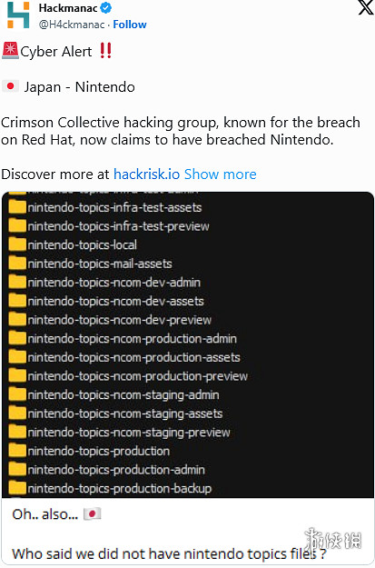375x568 pixels.
Task: Select the nintendo-topics-mail-assets folder
Action: pyautogui.click(x=91, y=264)
